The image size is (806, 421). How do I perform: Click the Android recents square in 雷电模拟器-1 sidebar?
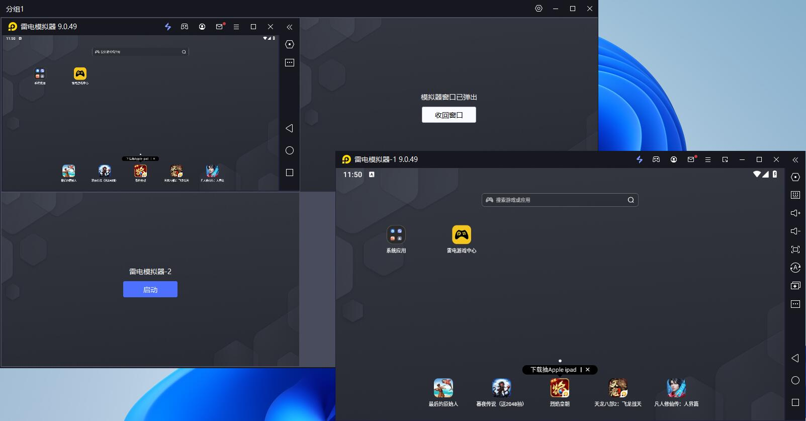coord(795,402)
